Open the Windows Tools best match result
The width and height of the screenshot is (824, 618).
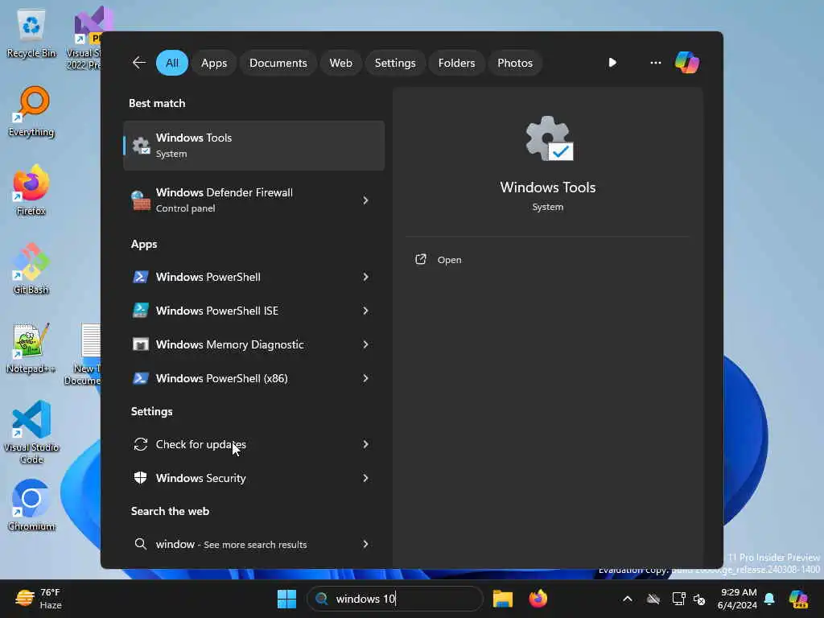point(253,146)
